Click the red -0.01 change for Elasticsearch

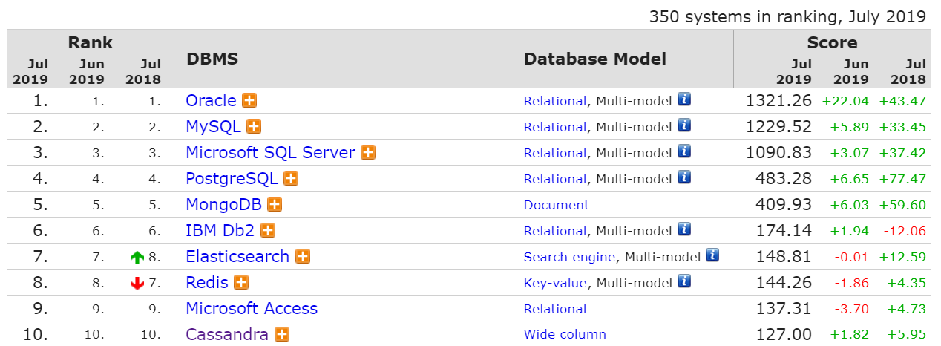click(x=850, y=257)
